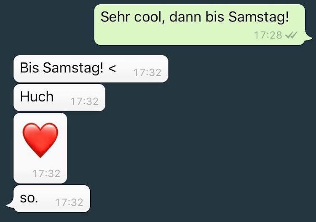Click the 17:28 timestamp on the sent message
The height and width of the screenshot is (222, 316).
tap(268, 35)
